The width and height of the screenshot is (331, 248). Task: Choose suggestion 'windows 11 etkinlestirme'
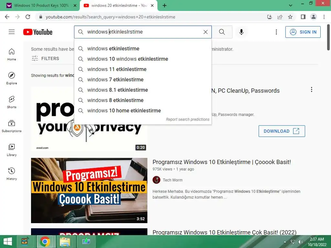pyautogui.click(x=143, y=69)
